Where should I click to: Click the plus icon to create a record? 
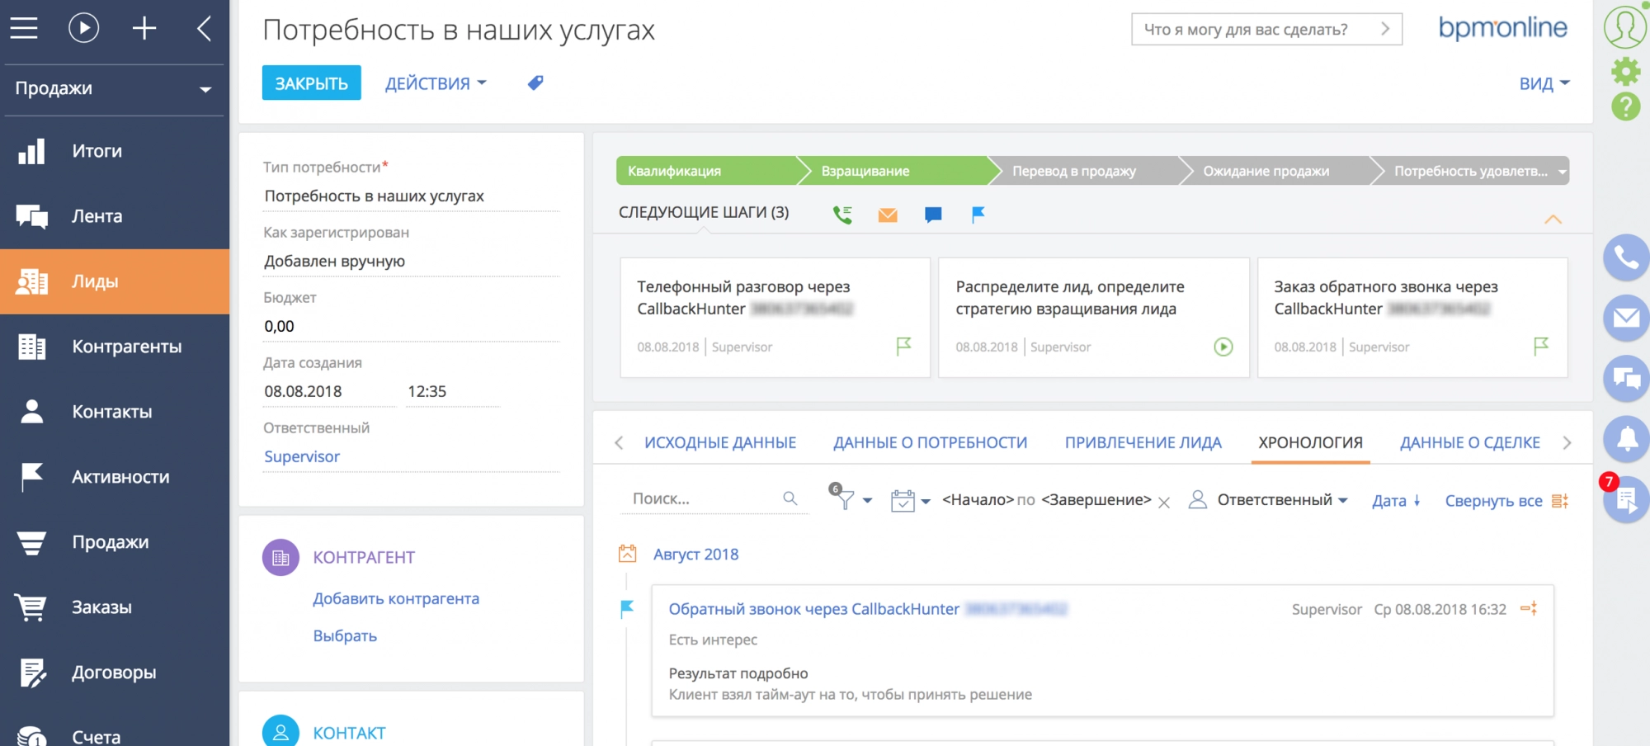pos(144,27)
